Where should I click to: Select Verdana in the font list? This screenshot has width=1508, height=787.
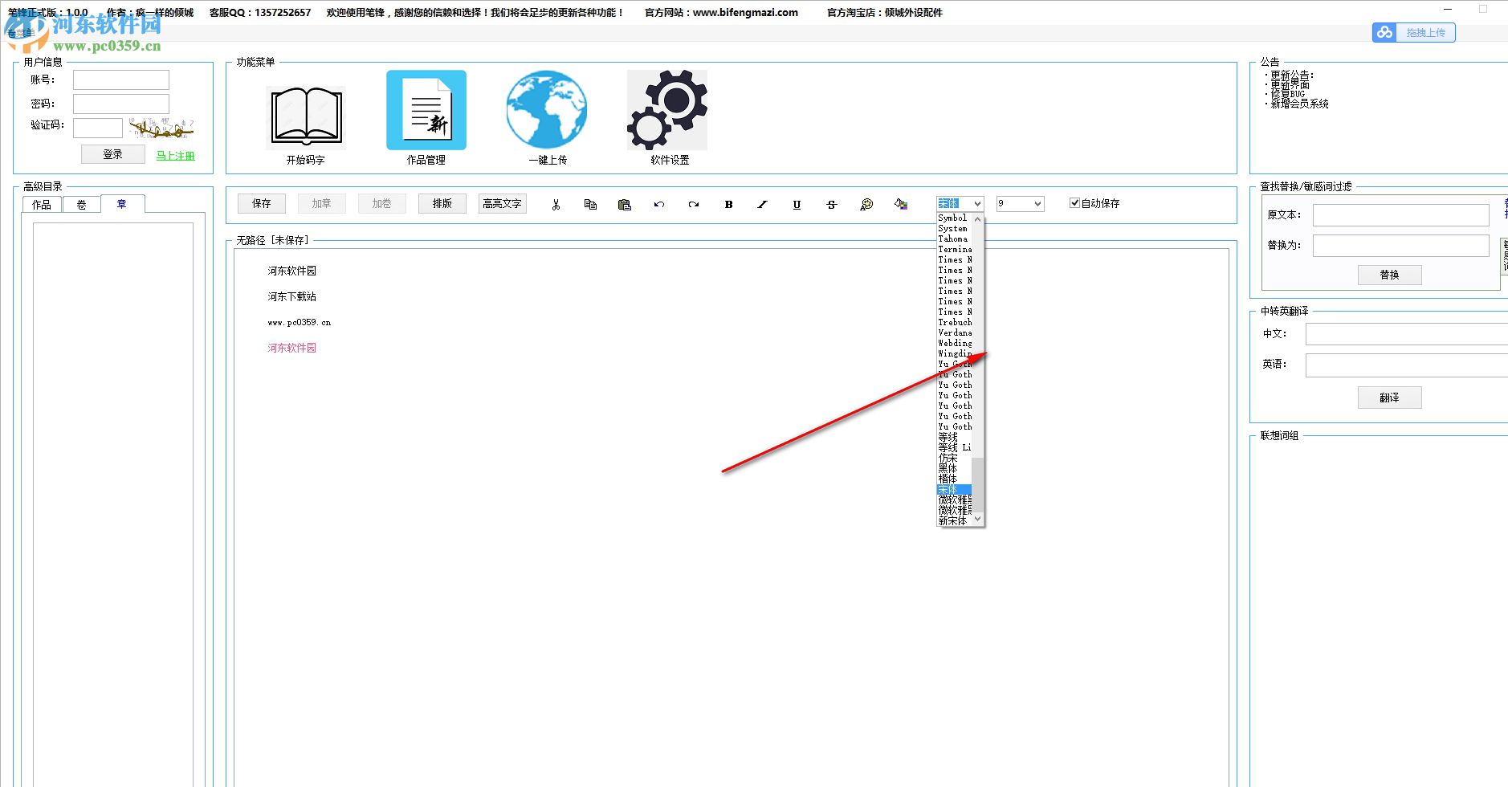(955, 332)
